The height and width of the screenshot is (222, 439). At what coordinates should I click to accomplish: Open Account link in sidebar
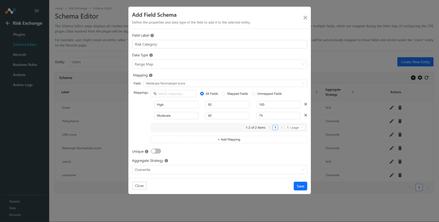[x=15, y=215]
